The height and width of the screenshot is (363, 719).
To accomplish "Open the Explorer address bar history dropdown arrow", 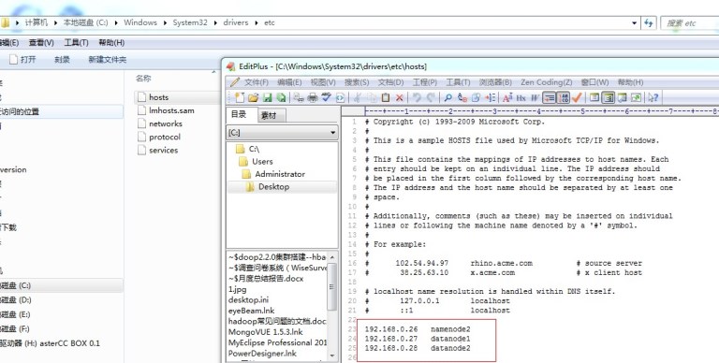I will coord(634,22).
